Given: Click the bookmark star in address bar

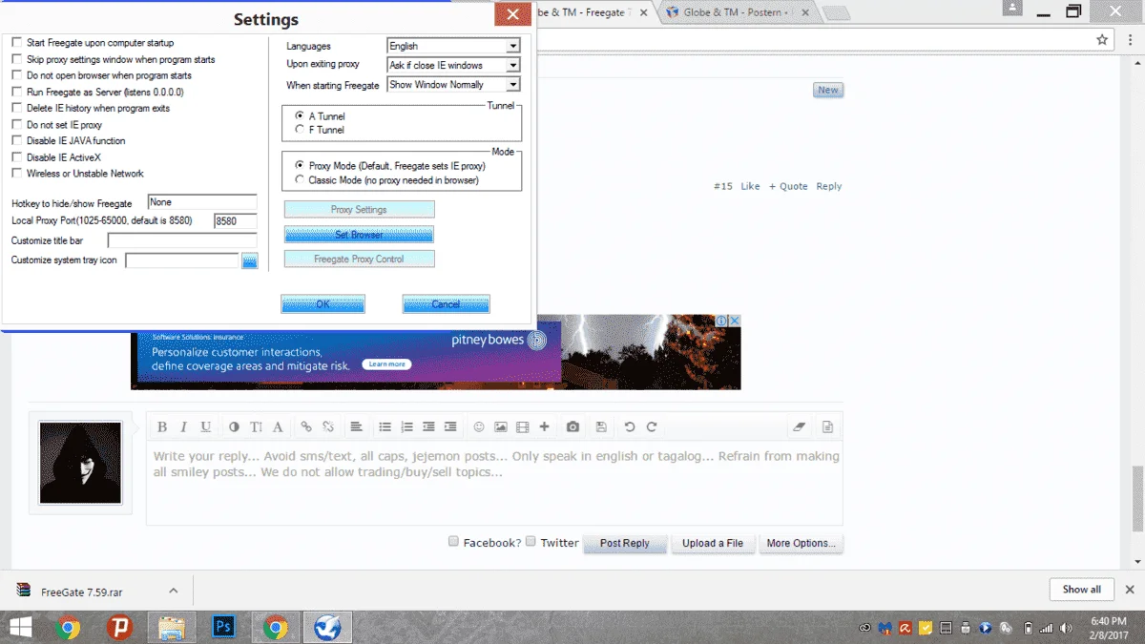Looking at the screenshot, I should pos(1102,40).
